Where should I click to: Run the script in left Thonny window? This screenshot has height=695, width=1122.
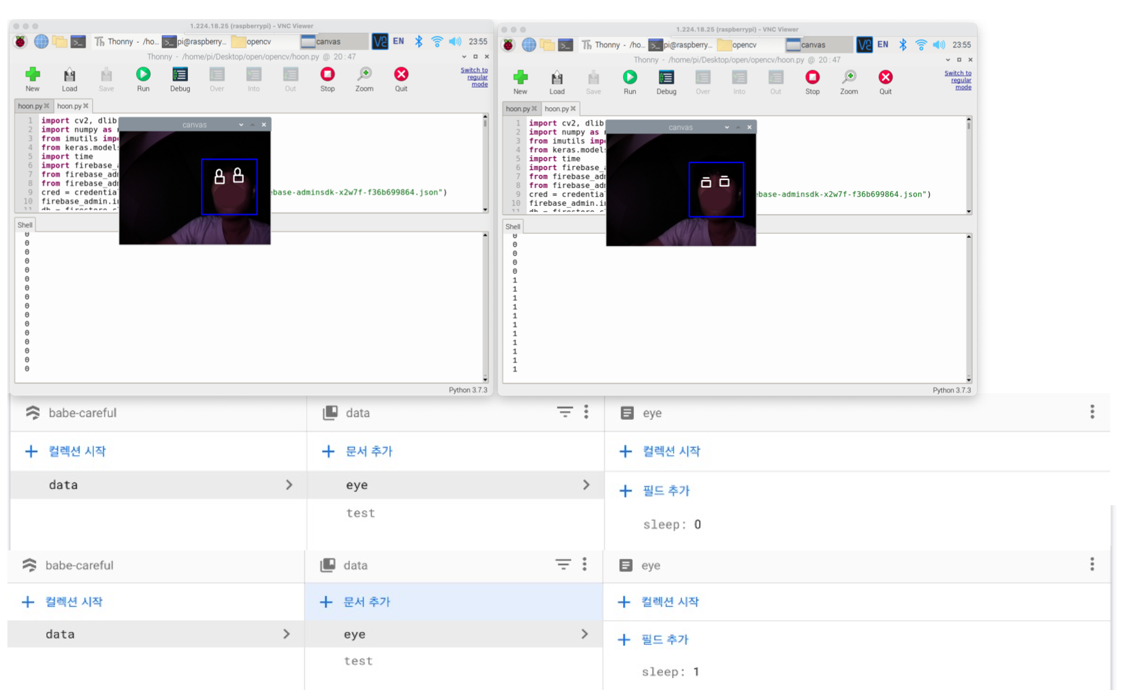(143, 80)
